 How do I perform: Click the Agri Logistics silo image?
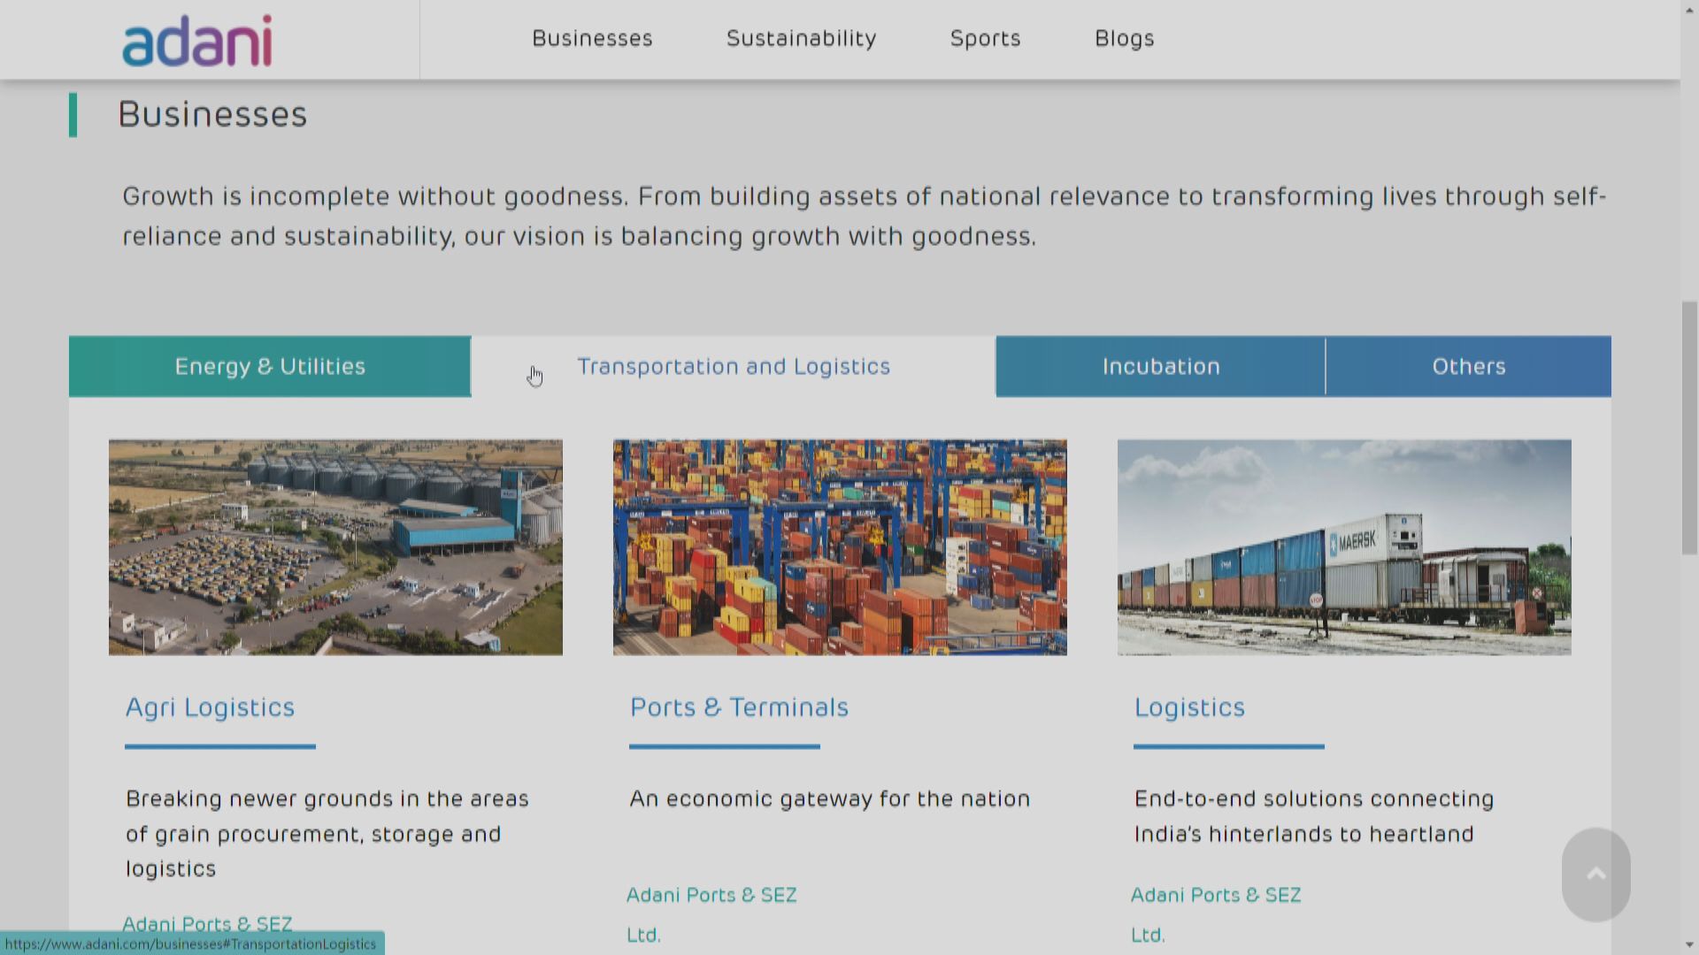335,546
